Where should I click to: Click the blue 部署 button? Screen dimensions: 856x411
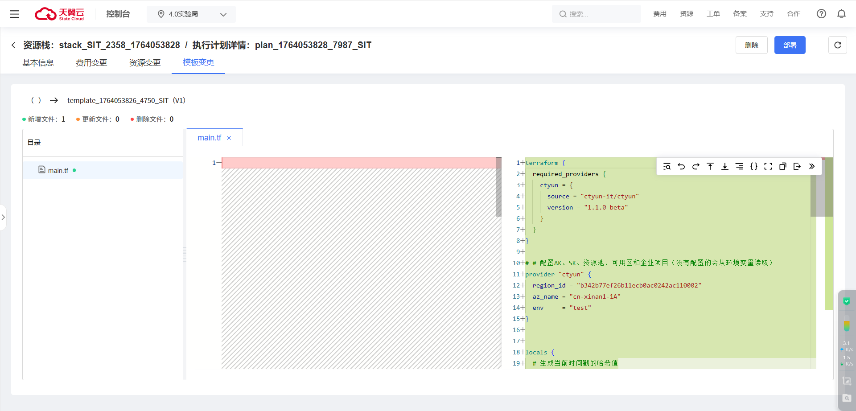[790, 45]
